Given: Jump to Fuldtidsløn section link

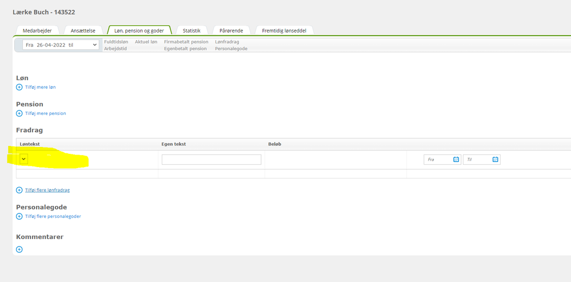Looking at the screenshot, I should [116, 42].
